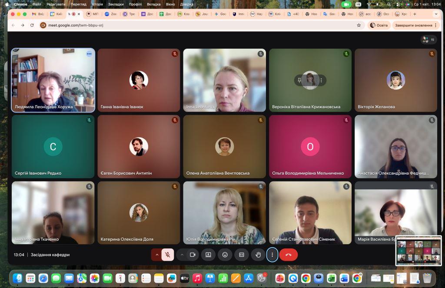Open the three-dot more options menu

[272, 255]
